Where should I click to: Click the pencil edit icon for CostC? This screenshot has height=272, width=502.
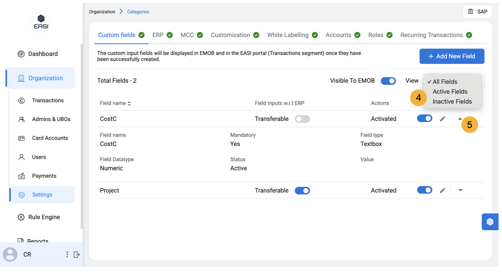443,119
